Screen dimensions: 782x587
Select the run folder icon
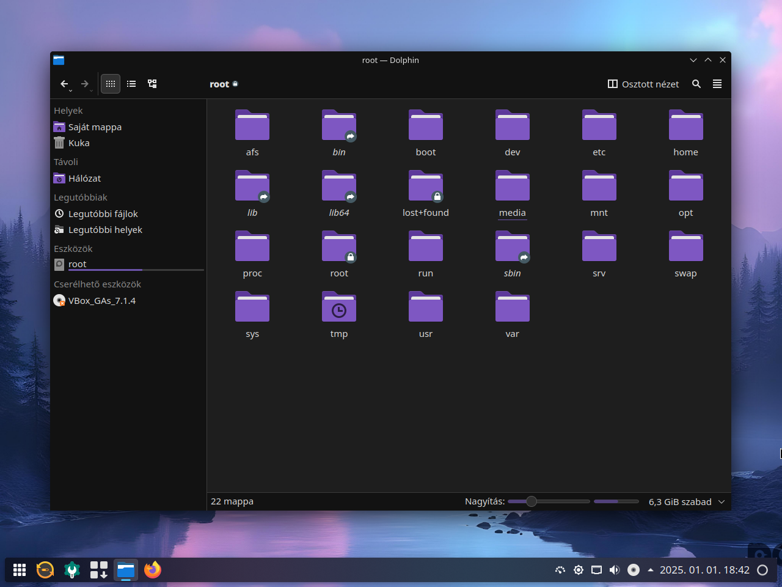pos(426,246)
